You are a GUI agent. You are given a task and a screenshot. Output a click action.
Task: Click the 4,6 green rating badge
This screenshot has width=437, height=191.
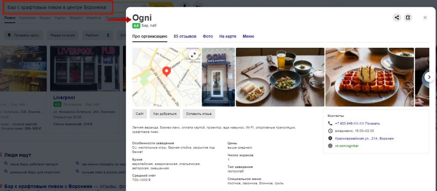pyautogui.click(x=136, y=26)
